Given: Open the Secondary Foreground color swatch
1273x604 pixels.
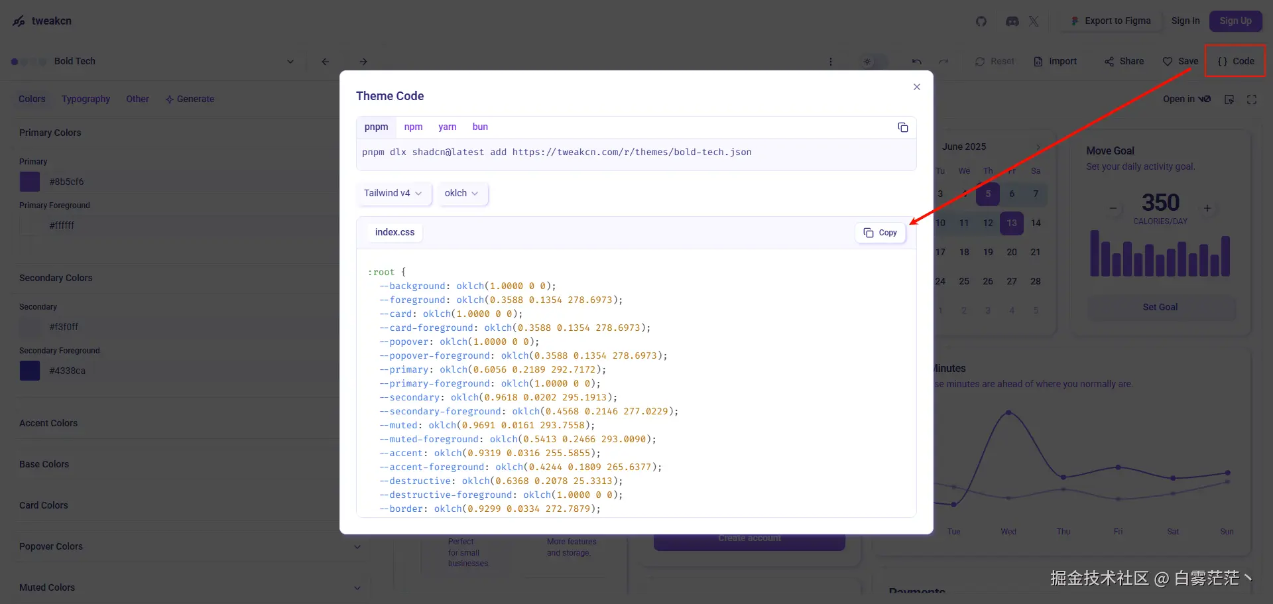Looking at the screenshot, I should point(30,371).
